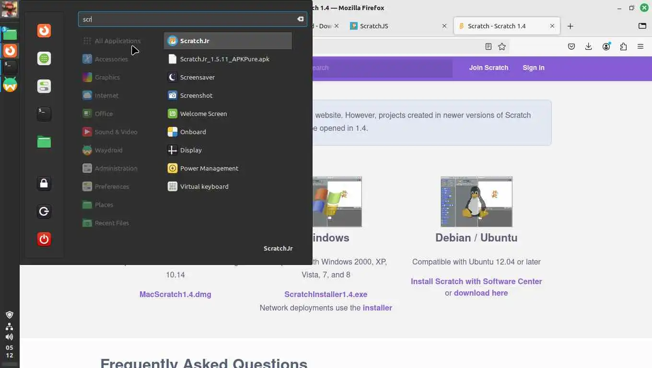Open Power Management result
Viewport: 652px width, 368px height.
point(228,168)
